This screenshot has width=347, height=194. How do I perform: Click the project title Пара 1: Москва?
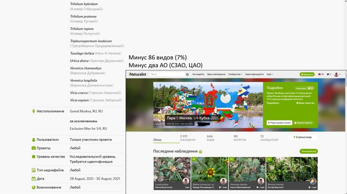coord(192,118)
